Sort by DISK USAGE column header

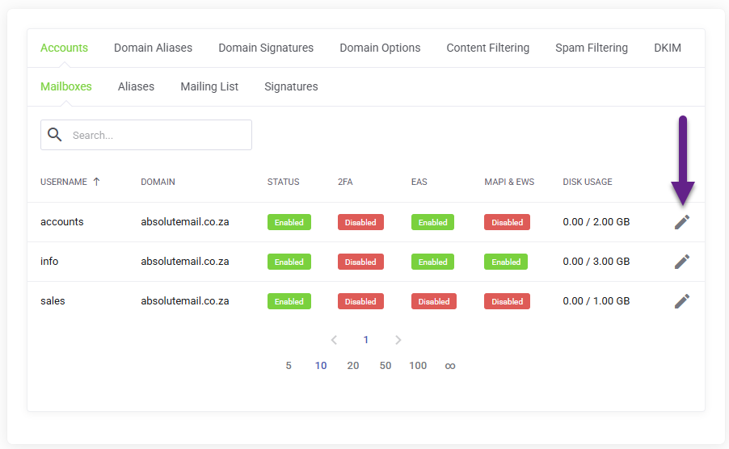point(588,182)
